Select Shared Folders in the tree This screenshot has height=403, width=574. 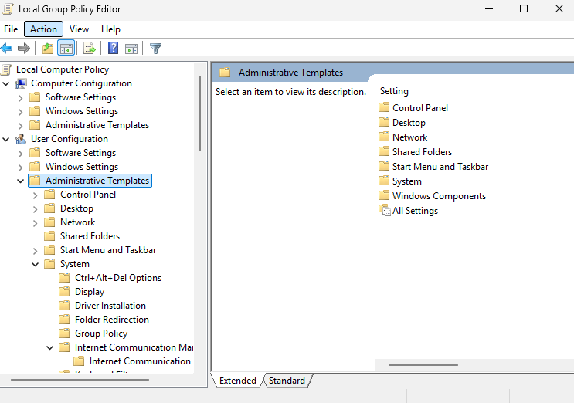[x=90, y=236]
